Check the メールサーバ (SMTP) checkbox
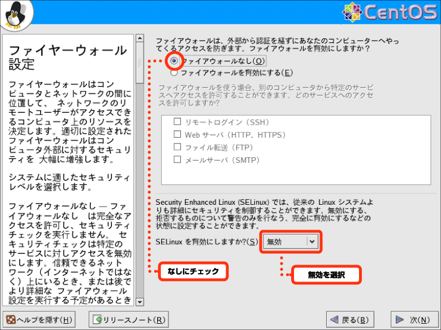The width and height of the screenshot is (441, 330). click(177, 160)
